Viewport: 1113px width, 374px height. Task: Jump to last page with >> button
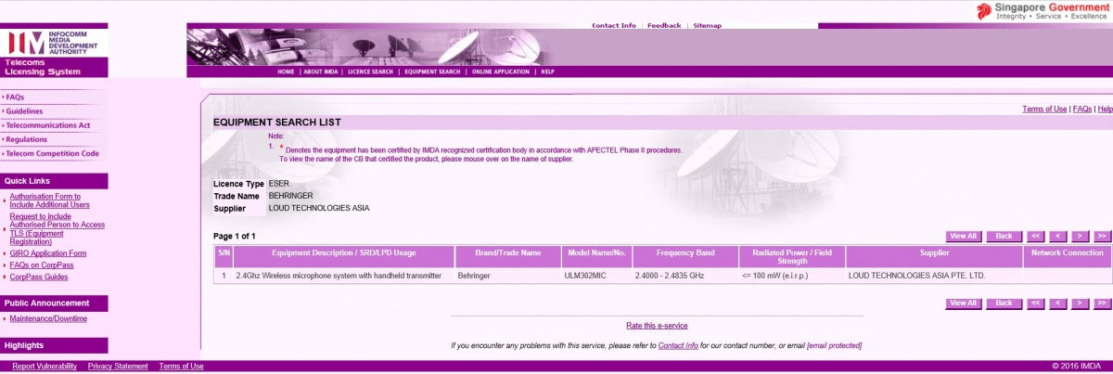pos(1102,236)
